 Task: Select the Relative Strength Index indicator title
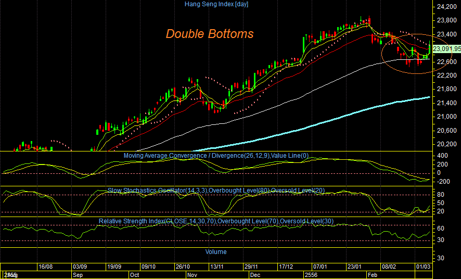[216, 221]
